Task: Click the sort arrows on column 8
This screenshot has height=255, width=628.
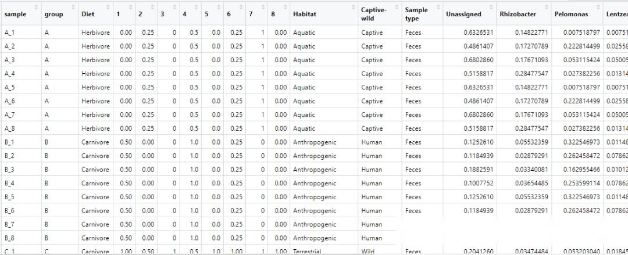Action: click(x=286, y=6)
